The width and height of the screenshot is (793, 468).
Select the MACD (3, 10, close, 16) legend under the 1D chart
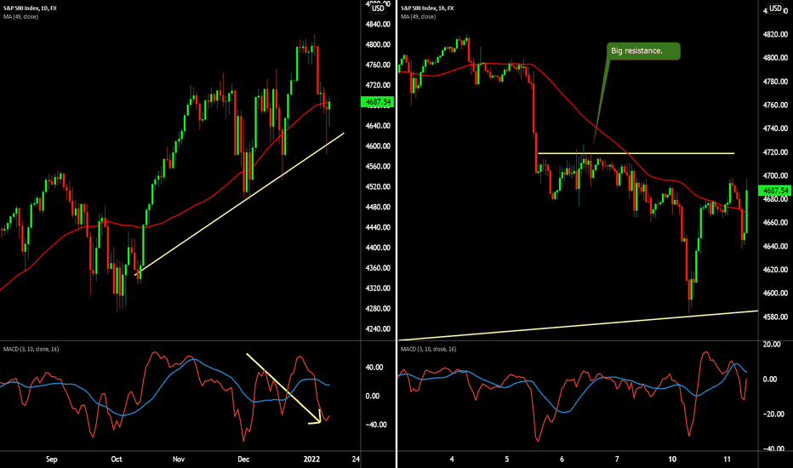pos(31,349)
